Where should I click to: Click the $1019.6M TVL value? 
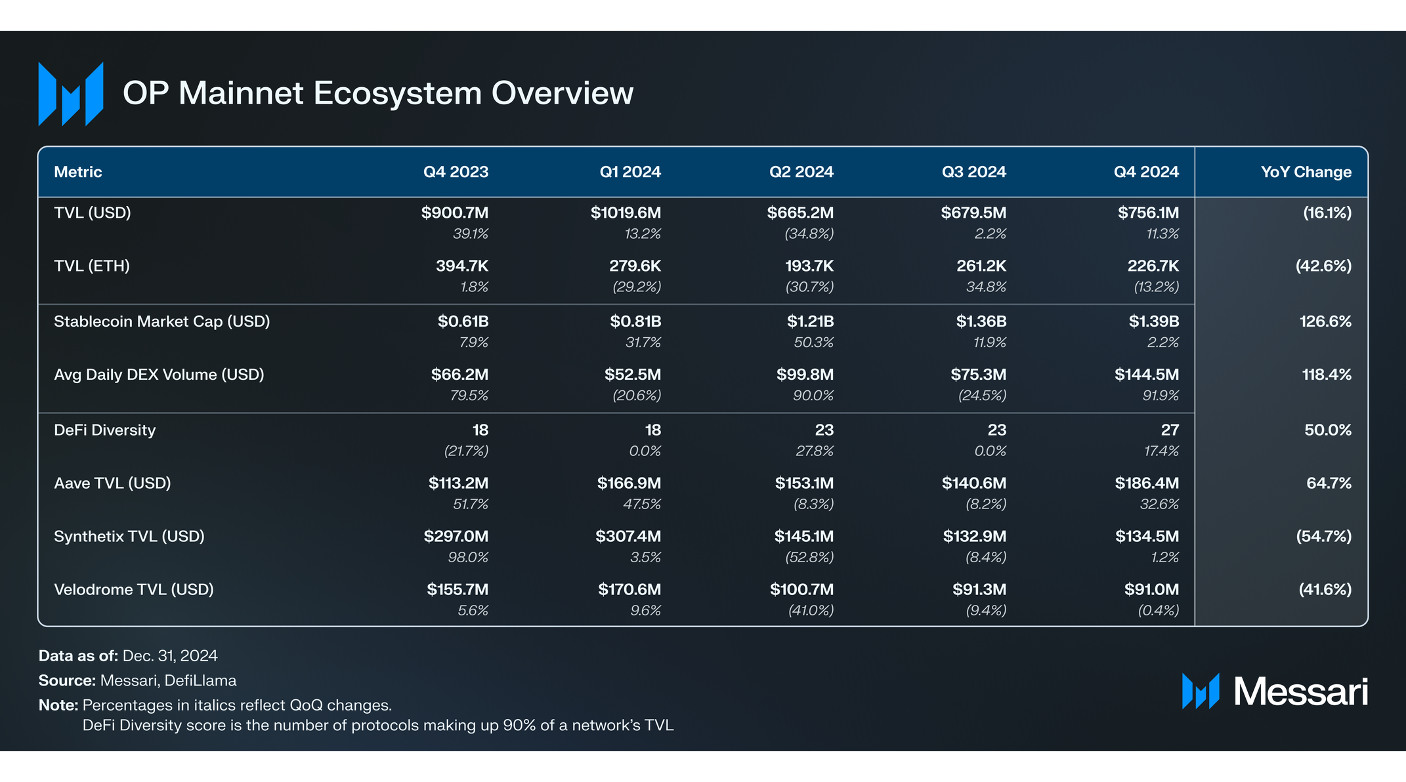(626, 213)
